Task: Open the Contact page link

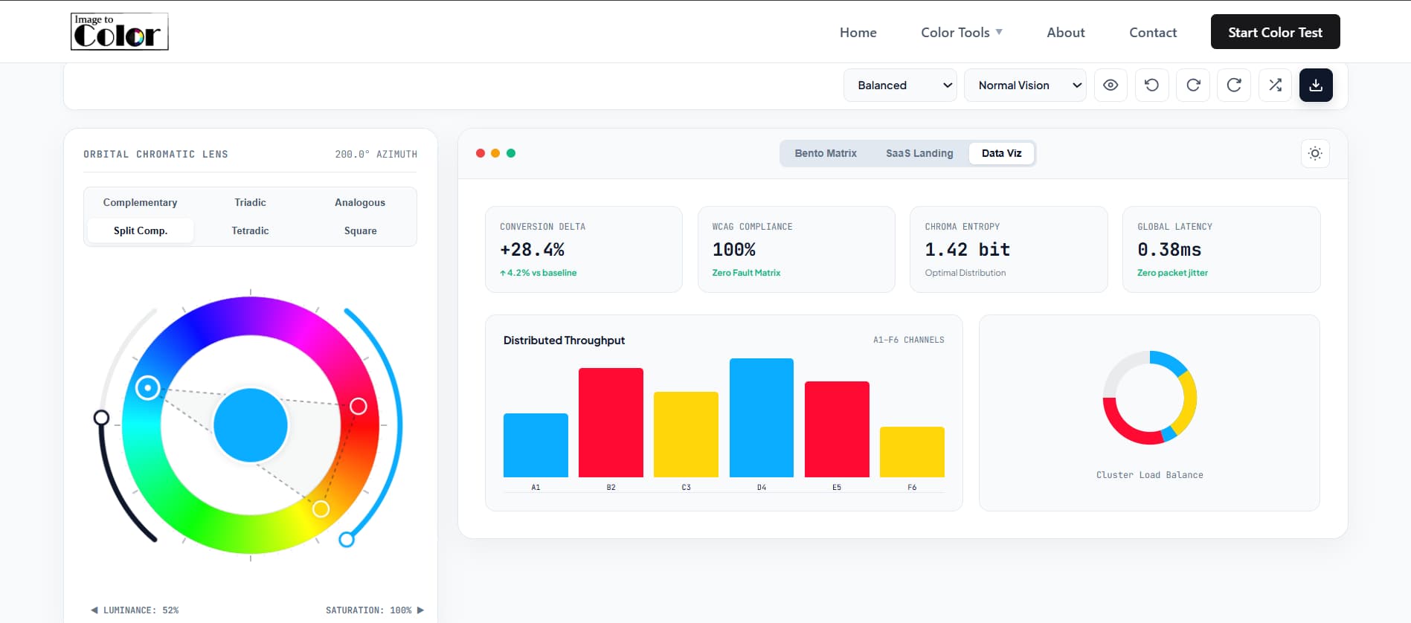Action: [x=1153, y=32]
